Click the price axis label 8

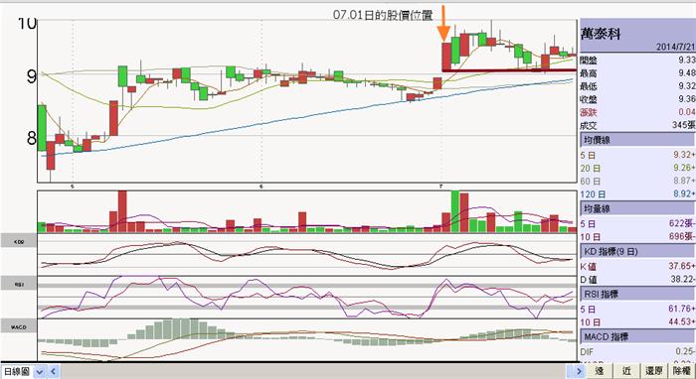click(x=31, y=138)
